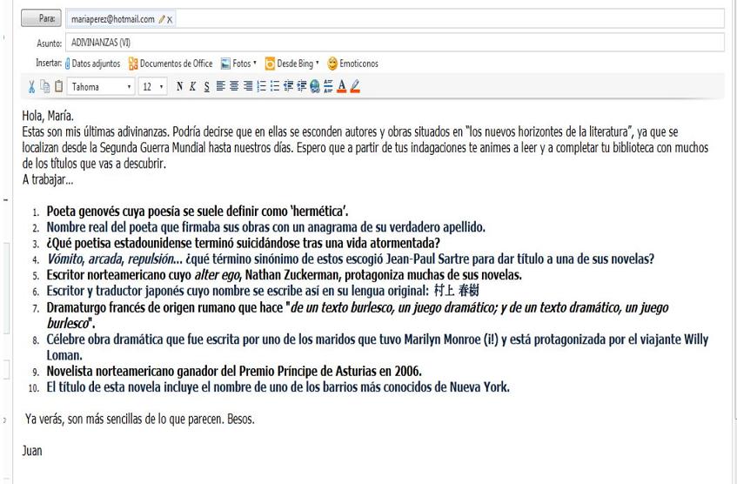Click the Cut scissors icon
This screenshot has width=737, height=484.
coord(31,86)
